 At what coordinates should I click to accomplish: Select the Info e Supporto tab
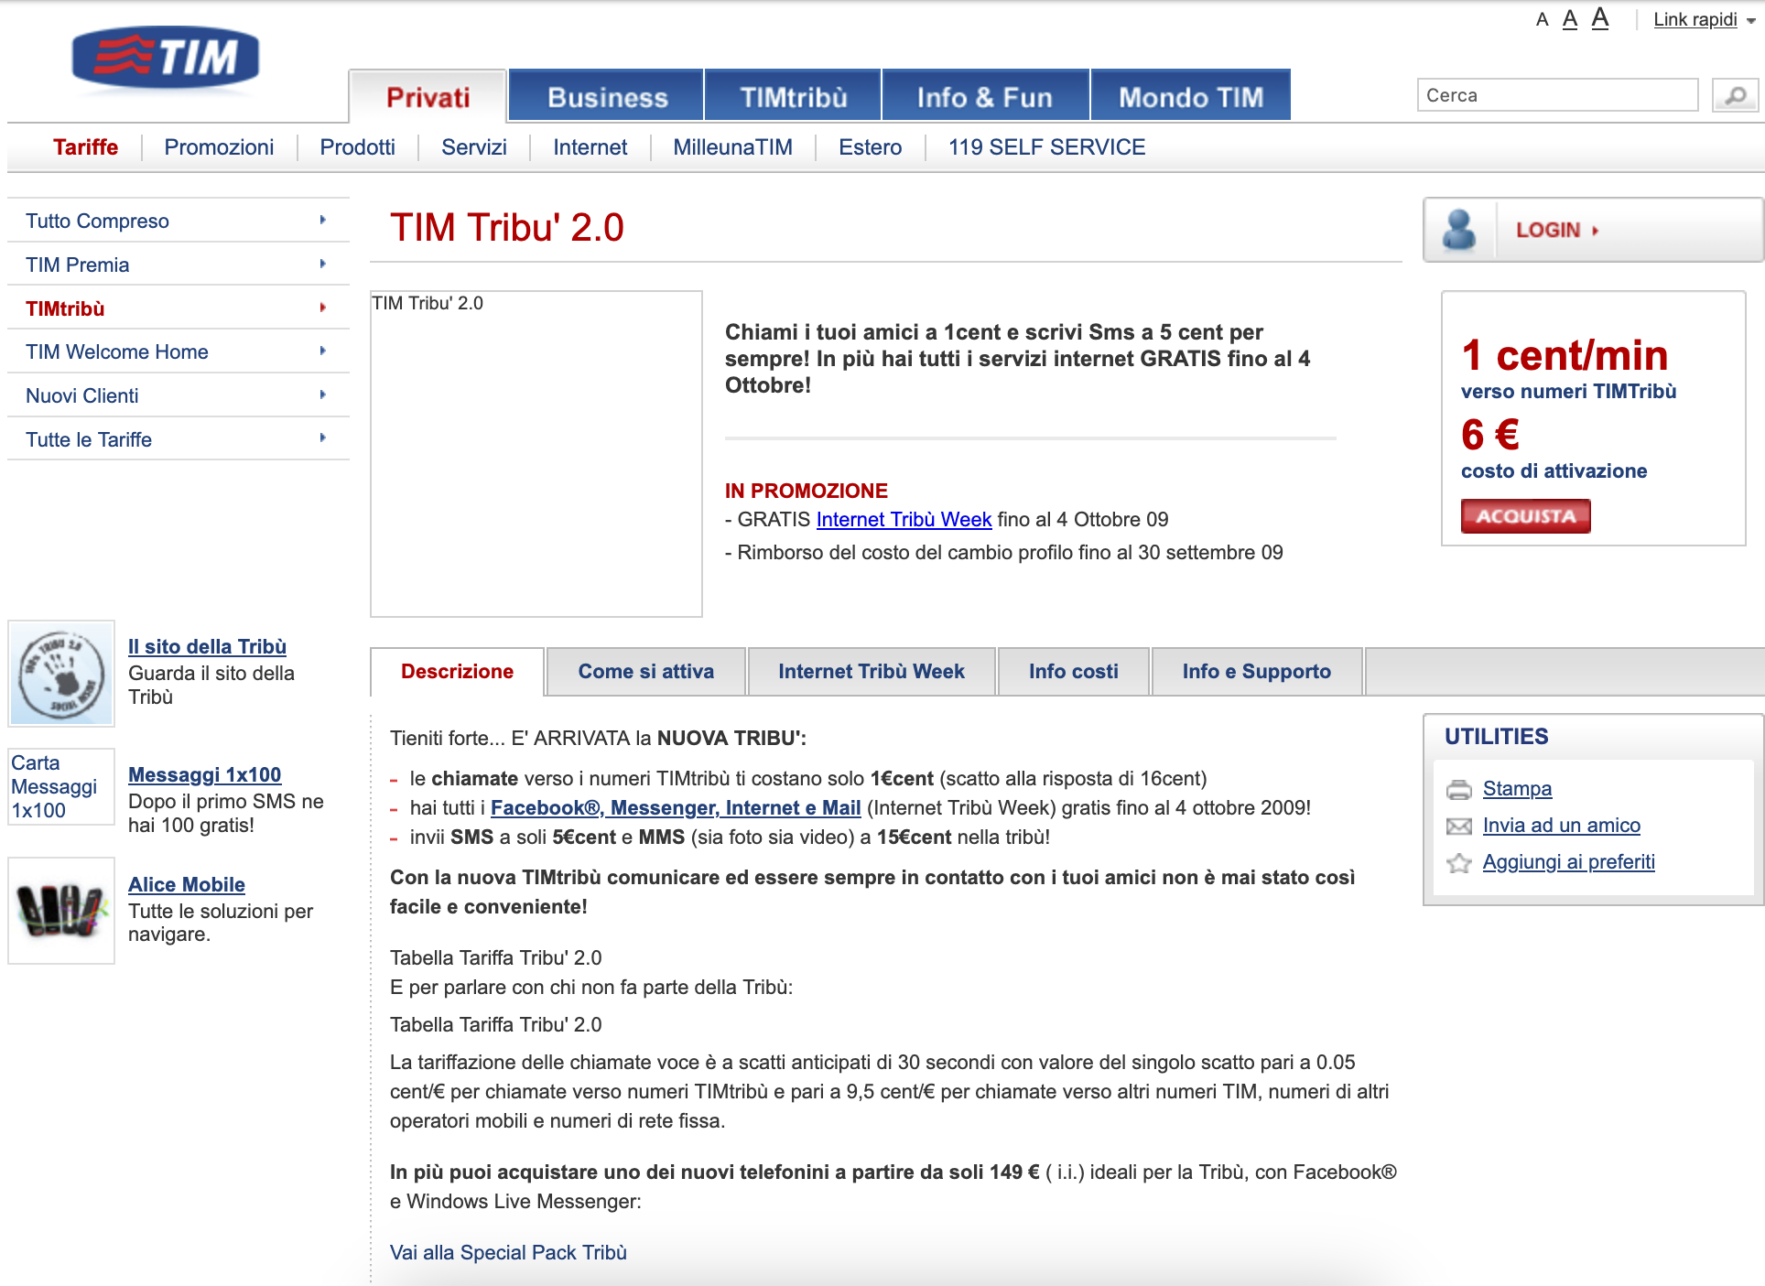click(x=1257, y=672)
